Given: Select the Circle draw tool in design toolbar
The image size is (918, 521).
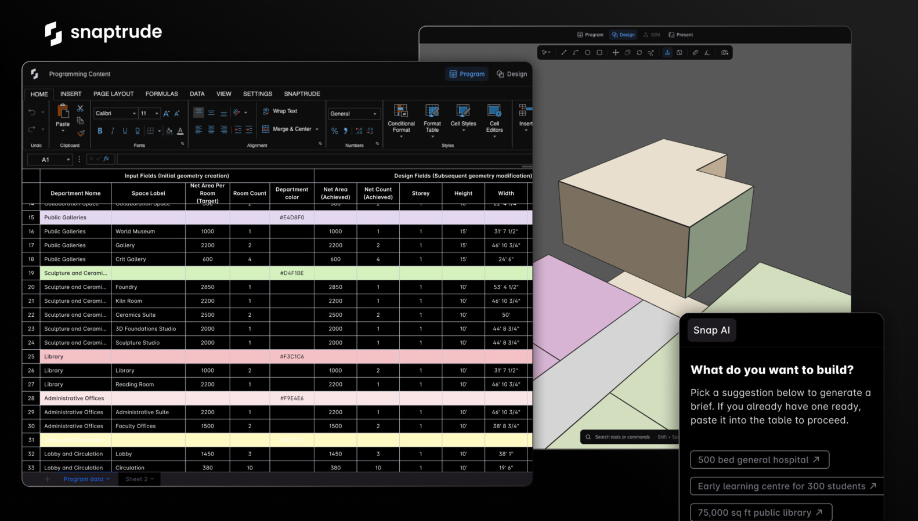Looking at the screenshot, I should tap(588, 53).
